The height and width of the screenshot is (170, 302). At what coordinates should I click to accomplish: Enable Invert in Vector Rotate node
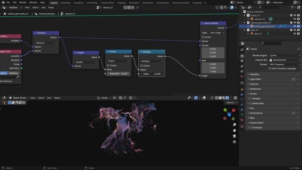tap(203, 37)
